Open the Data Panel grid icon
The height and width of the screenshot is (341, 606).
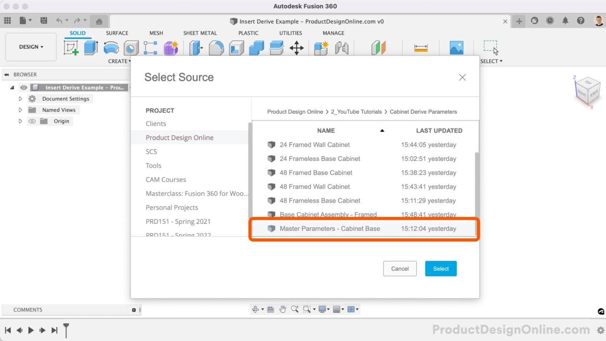(7, 21)
